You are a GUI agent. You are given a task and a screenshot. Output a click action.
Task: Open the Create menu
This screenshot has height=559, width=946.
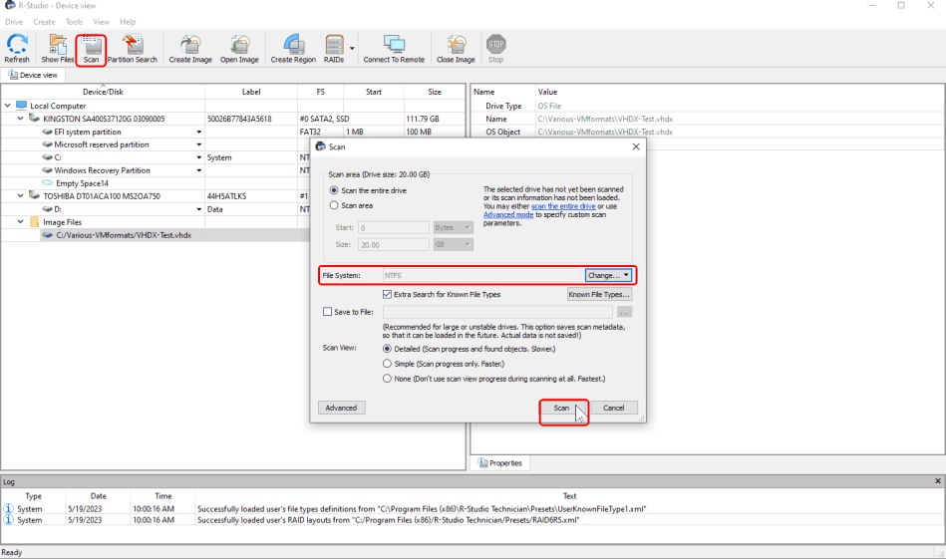44,22
